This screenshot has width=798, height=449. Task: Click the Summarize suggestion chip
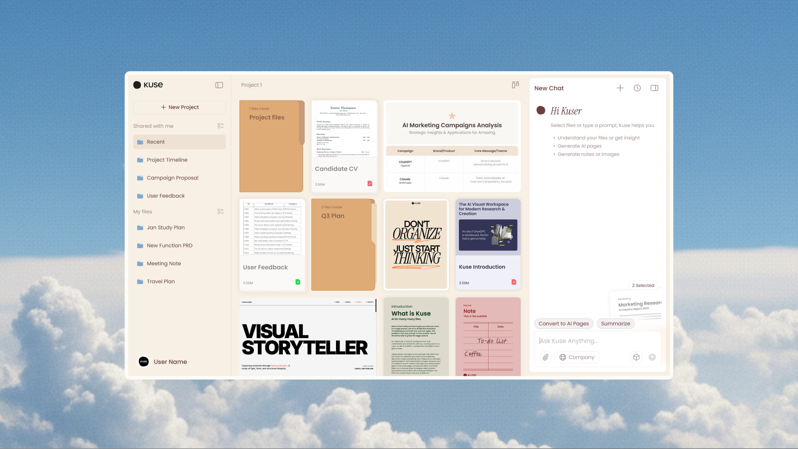tap(615, 324)
